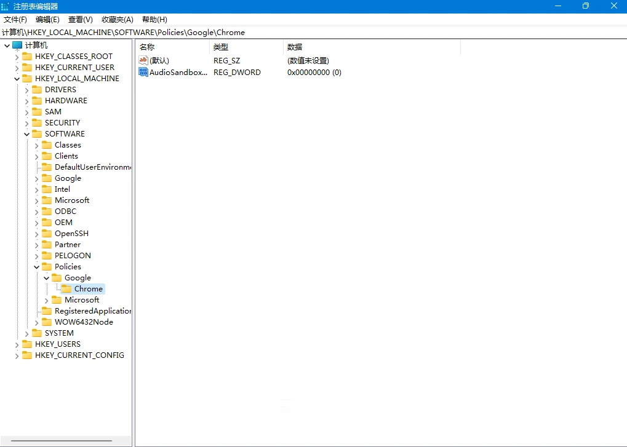
Task: Sort by the 名称 column header
Action: pos(172,47)
